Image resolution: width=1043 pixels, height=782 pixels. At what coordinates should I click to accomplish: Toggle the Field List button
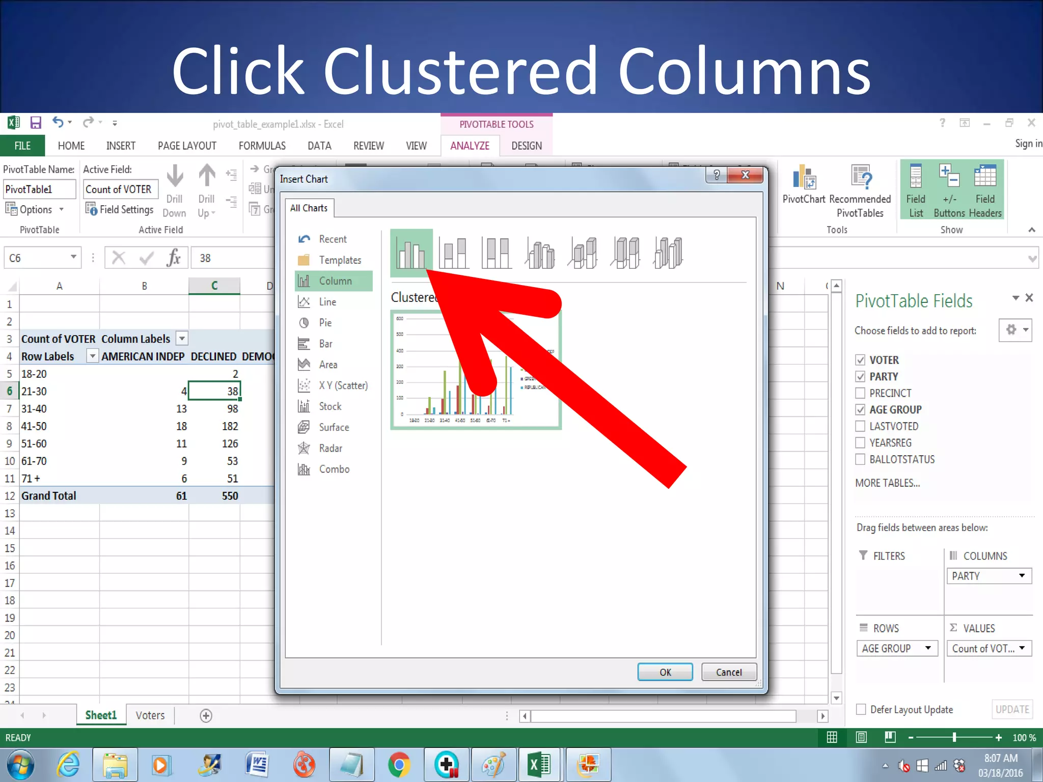(916, 190)
